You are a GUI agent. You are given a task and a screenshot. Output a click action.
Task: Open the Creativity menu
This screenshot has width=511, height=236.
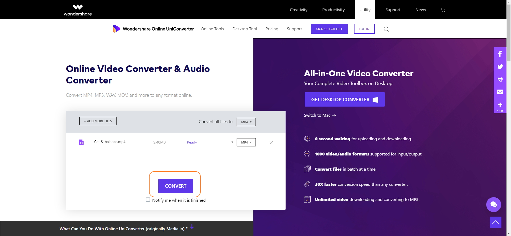point(299,10)
